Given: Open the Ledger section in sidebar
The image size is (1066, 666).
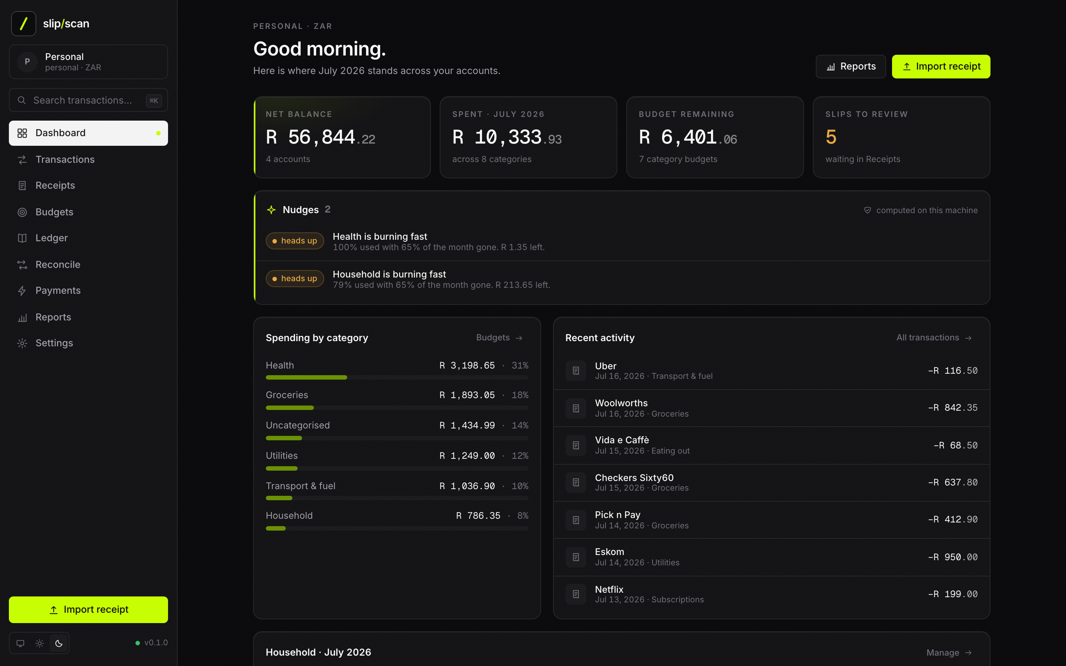Looking at the screenshot, I should click(x=88, y=238).
